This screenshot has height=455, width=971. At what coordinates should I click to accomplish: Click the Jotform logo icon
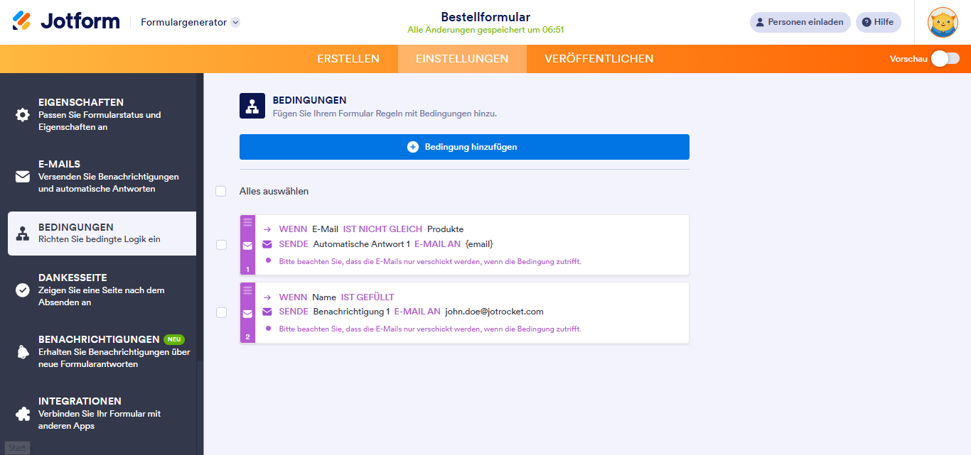(x=22, y=21)
